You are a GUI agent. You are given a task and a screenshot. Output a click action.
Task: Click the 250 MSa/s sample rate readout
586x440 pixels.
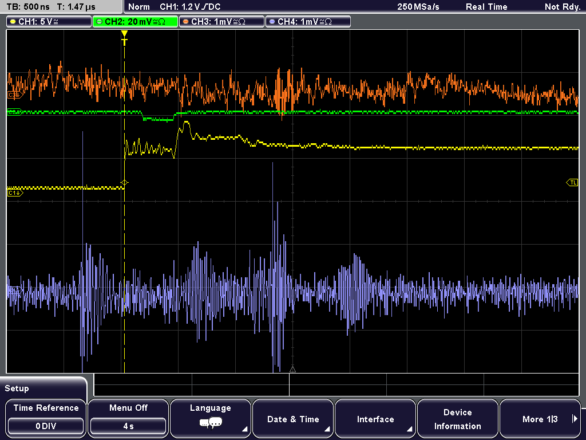418,7
